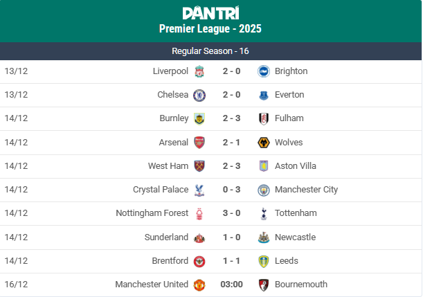Select the Regular Season - 16 header
The image size is (423, 297).
pos(210,51)
